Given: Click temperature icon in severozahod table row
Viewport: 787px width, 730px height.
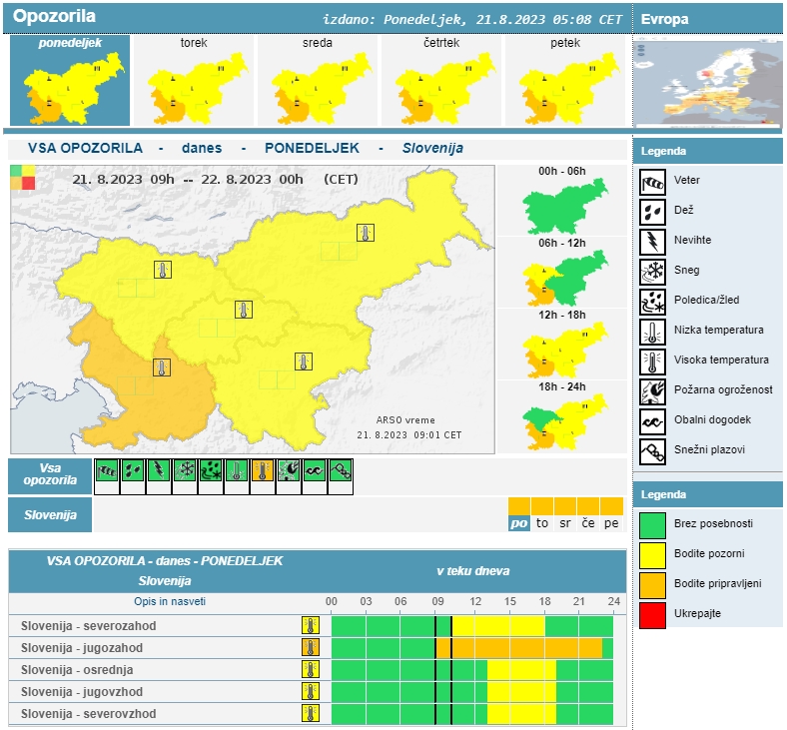Looking at the screenshot, I should click(311, 625).
